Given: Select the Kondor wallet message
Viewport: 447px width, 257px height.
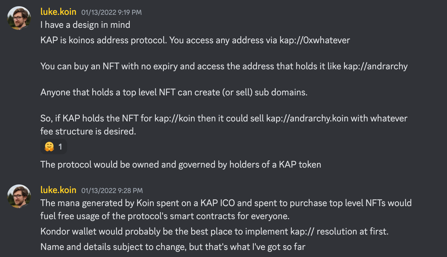Looking at the screenshot, I should coord(214,232).
